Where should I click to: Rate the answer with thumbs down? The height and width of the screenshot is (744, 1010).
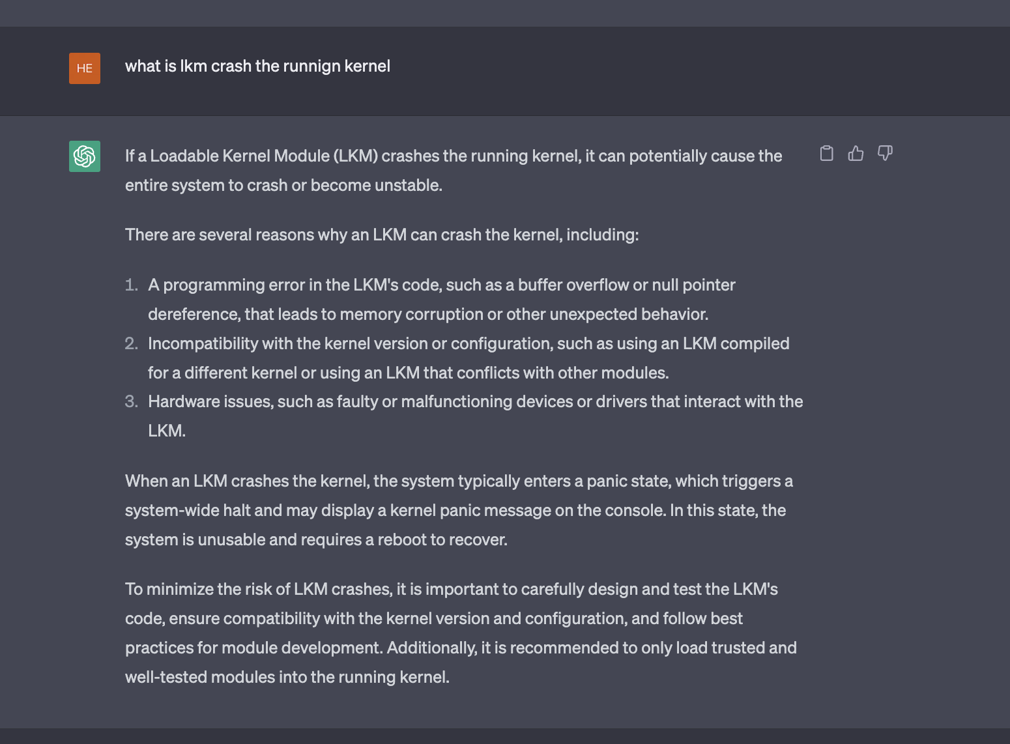point(885,153)
